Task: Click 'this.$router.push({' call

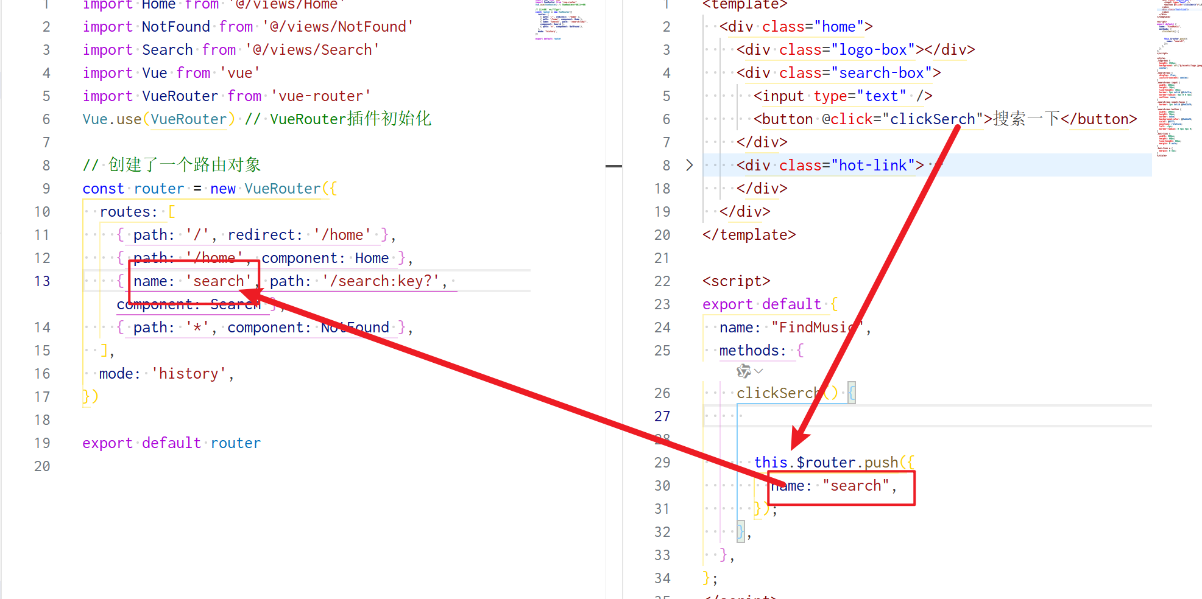Action: [x=835, y=463]
